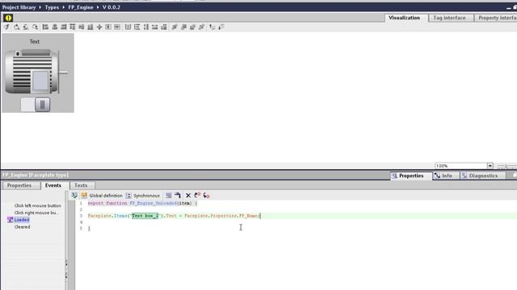Click the highlighted Text box_1 string in code
The height and width of the screenshot is (290, 517).
click(145, 216)
